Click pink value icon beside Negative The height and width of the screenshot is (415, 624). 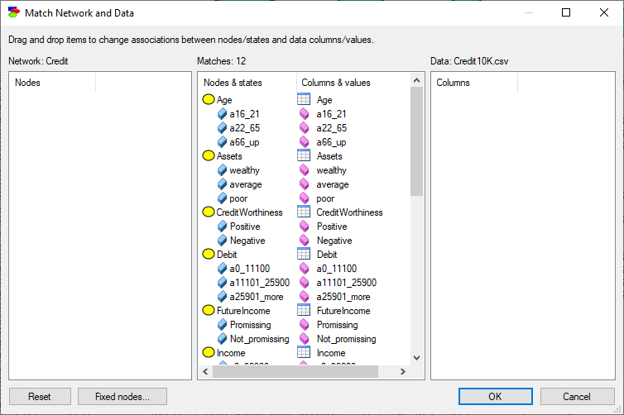click(304, 241)
